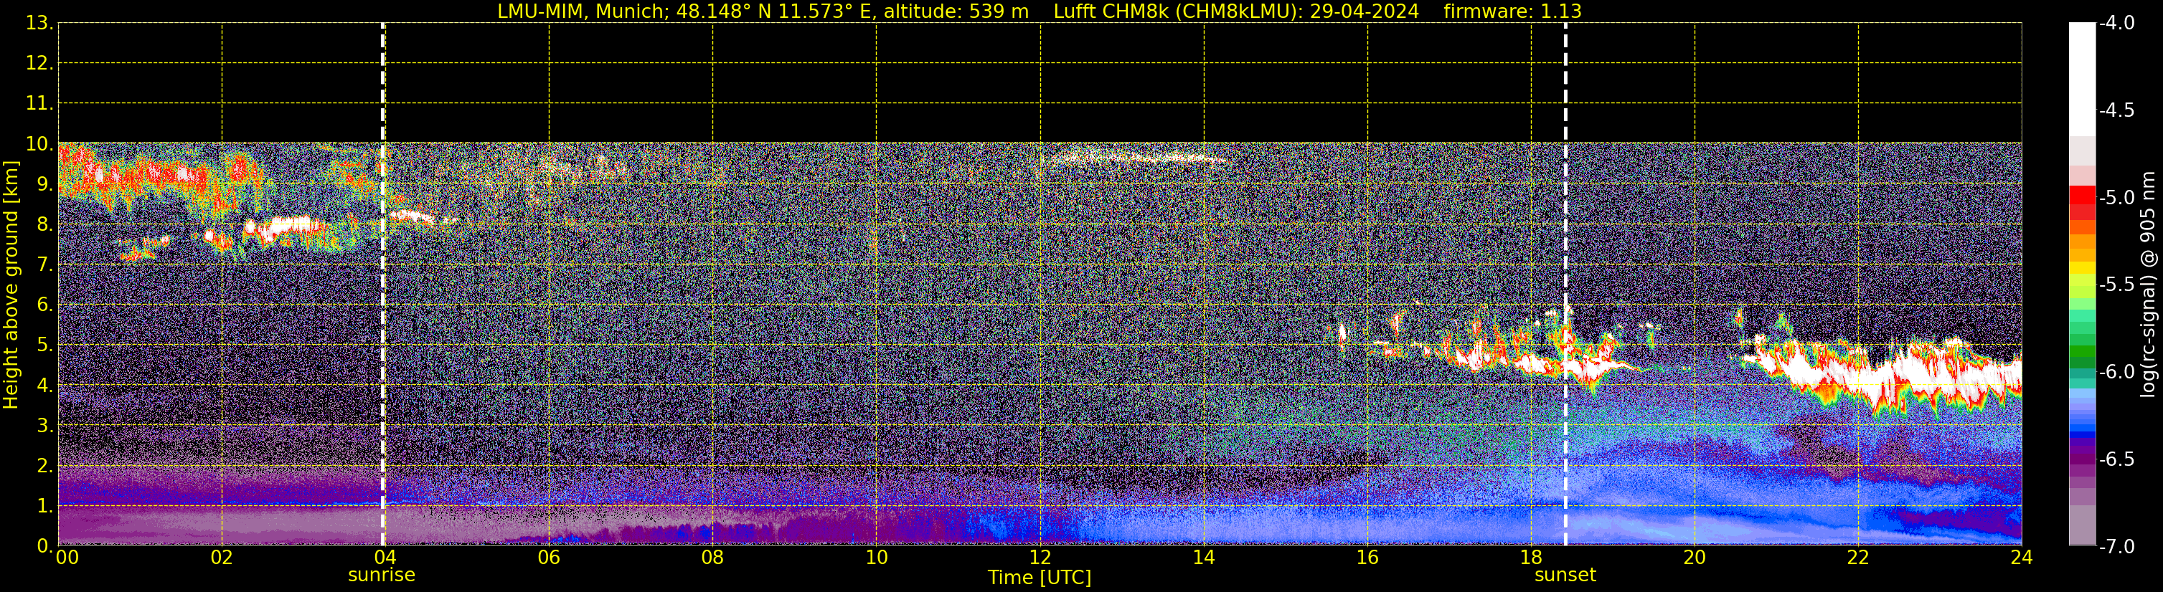Click the 'log(rc-signal) @ 905 nm' colorbar label
The width and height of the screenshot is (2163, 592).
coord(2149,285)
